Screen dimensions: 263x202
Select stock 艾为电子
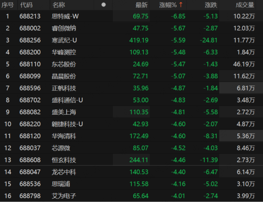[x=64, y=196]
